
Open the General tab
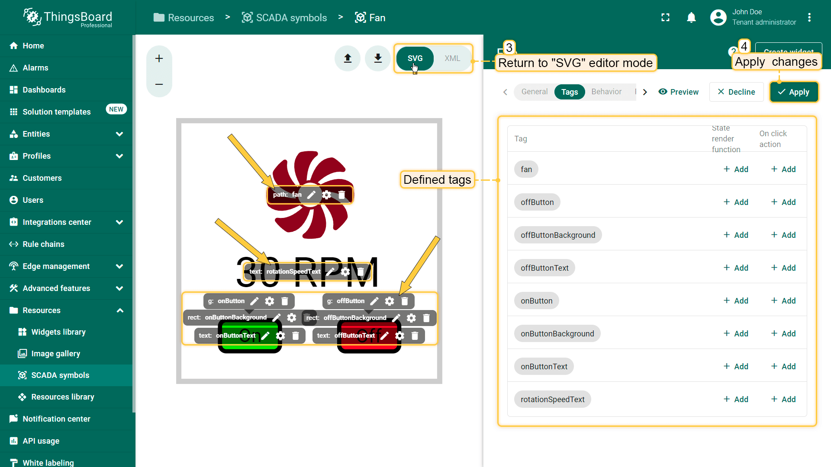(x=534, y=92)
